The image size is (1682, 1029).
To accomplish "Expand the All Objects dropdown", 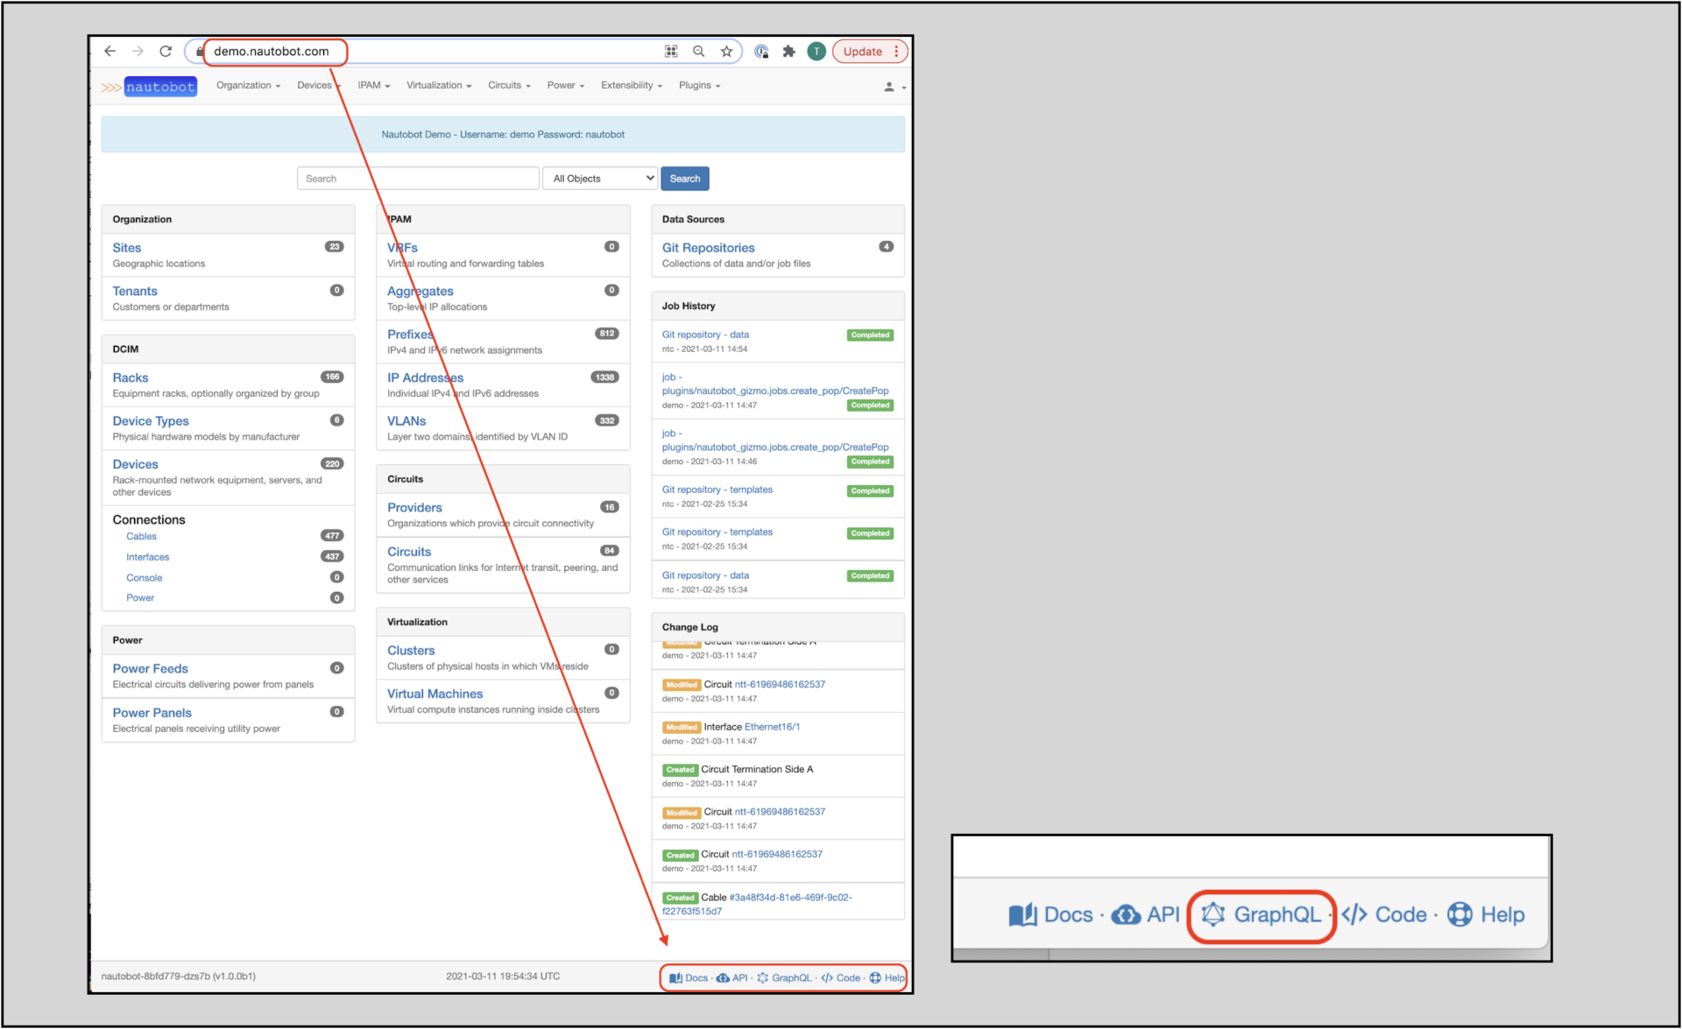I will 601,178.
